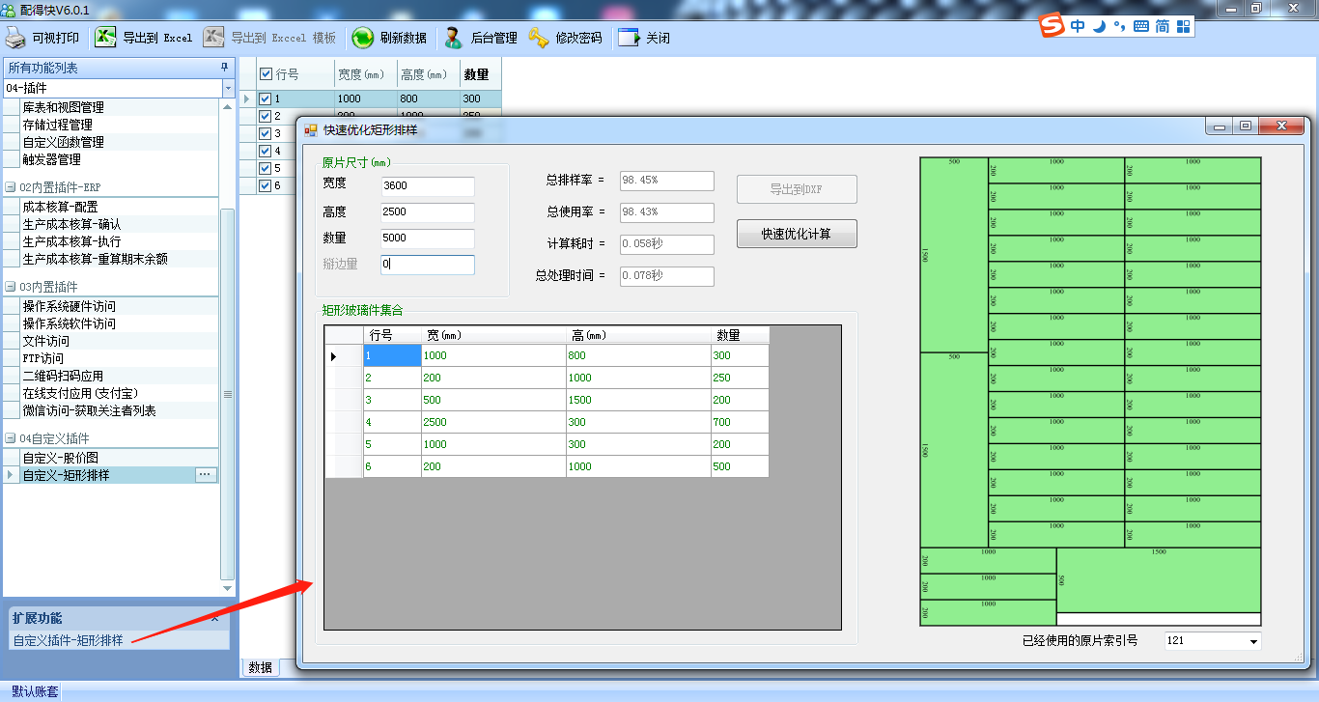Collapse the 04自定义插件 group
The image size is (1319, 702).
11,438
